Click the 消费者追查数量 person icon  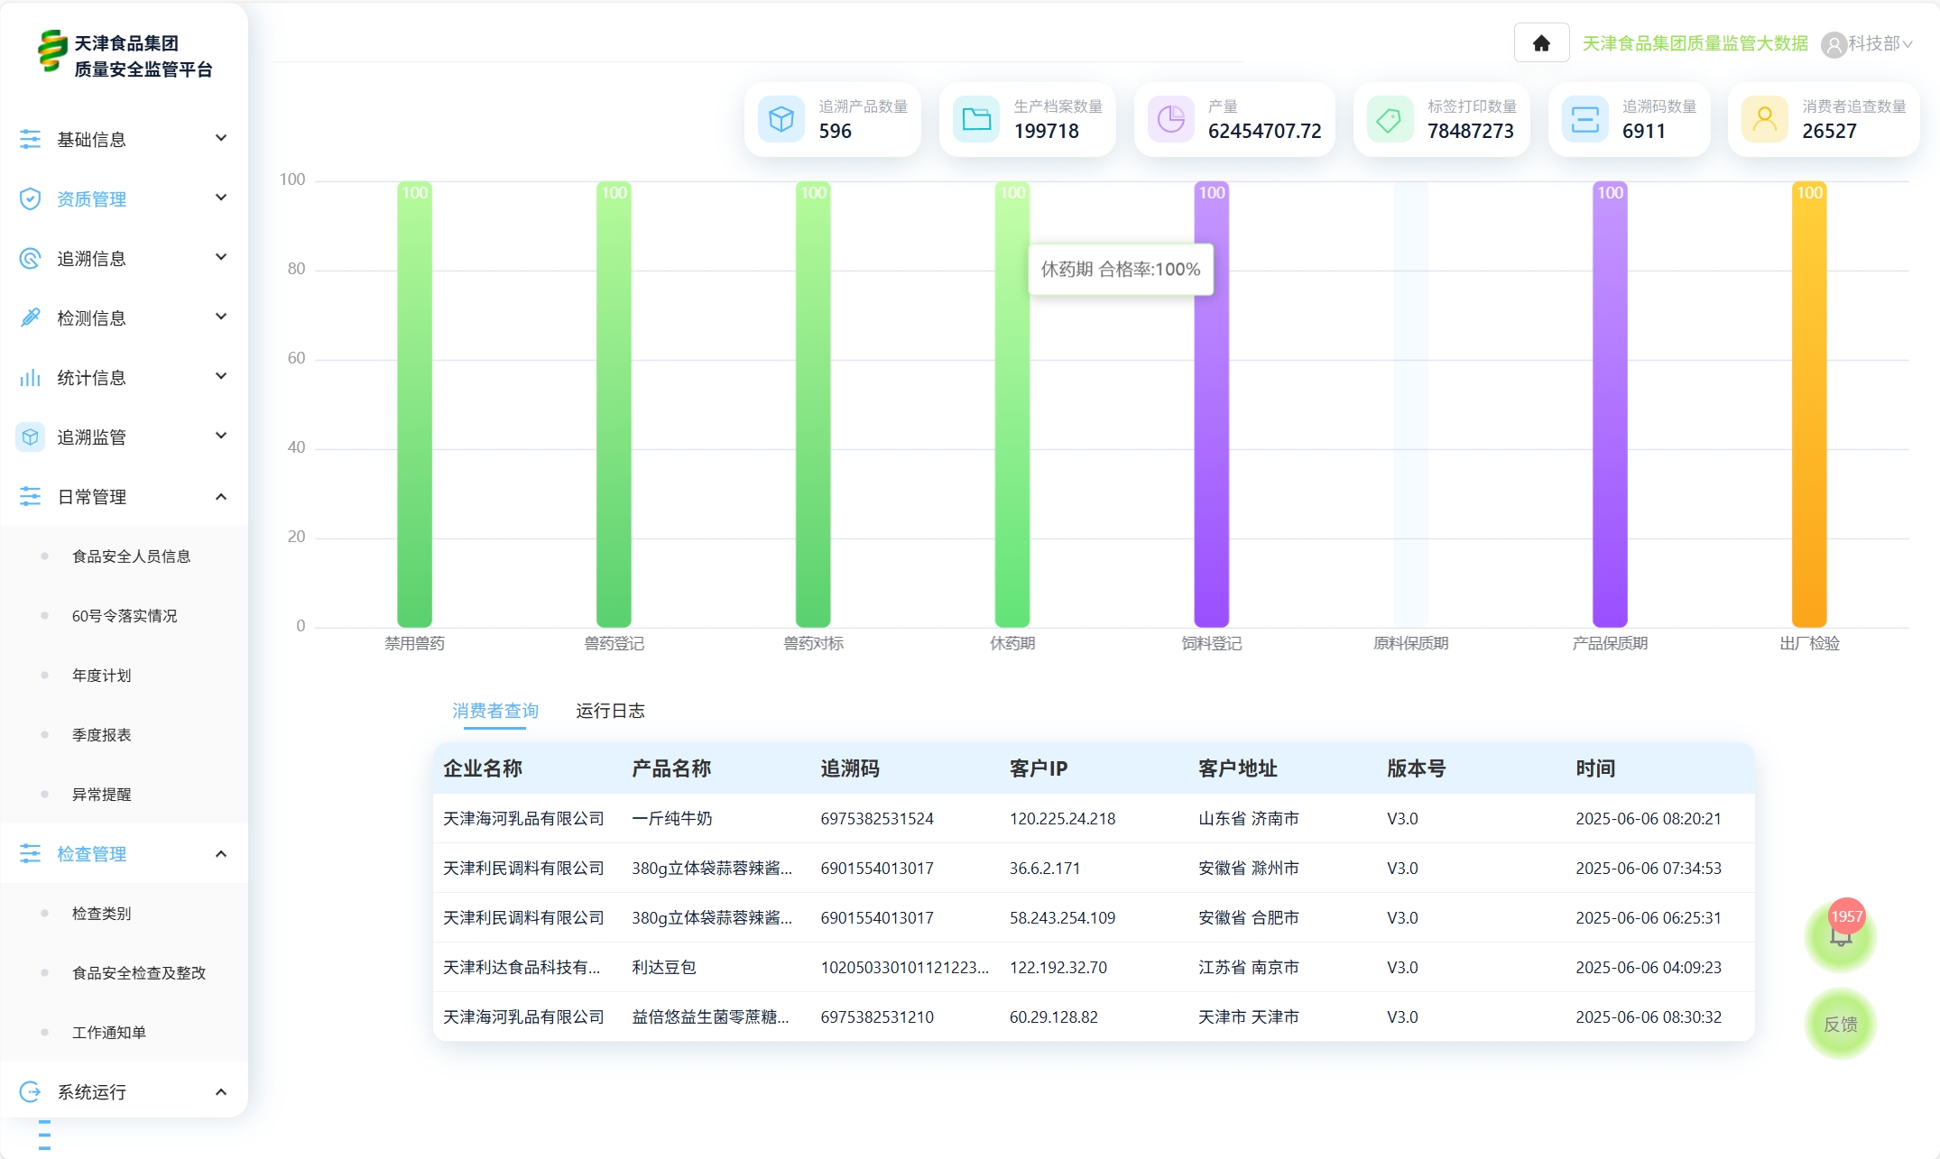[1765, 119]
